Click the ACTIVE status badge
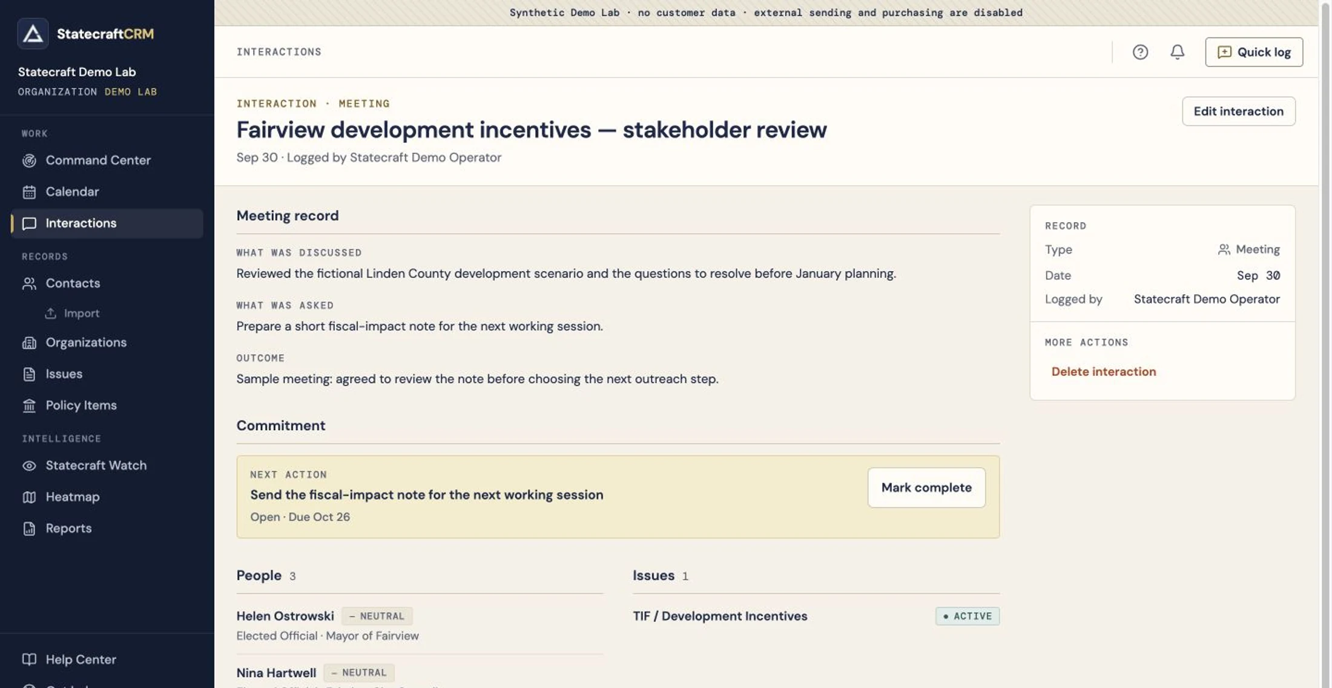1332x688 pixels. 967,616
